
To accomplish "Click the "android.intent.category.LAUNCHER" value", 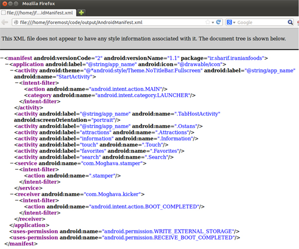I will click(143, 95).
